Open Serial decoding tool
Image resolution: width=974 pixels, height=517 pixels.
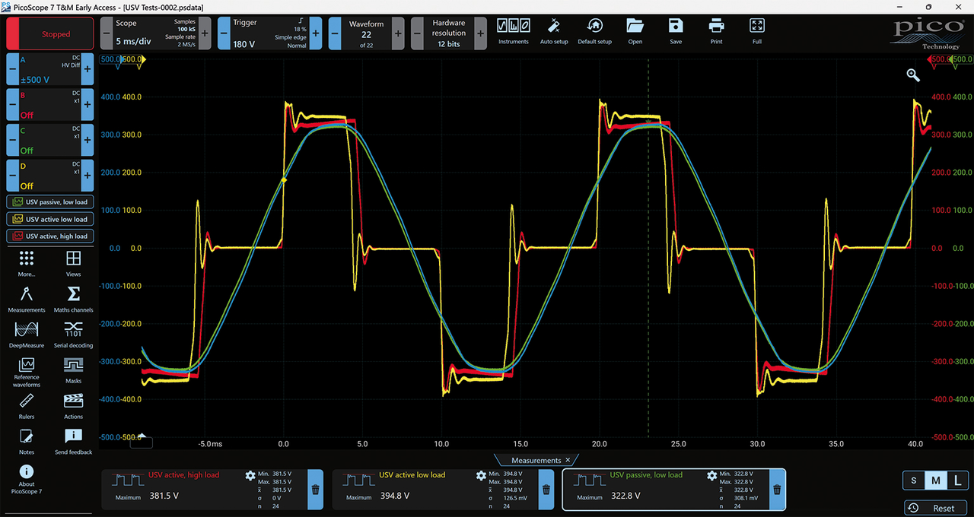73,335
